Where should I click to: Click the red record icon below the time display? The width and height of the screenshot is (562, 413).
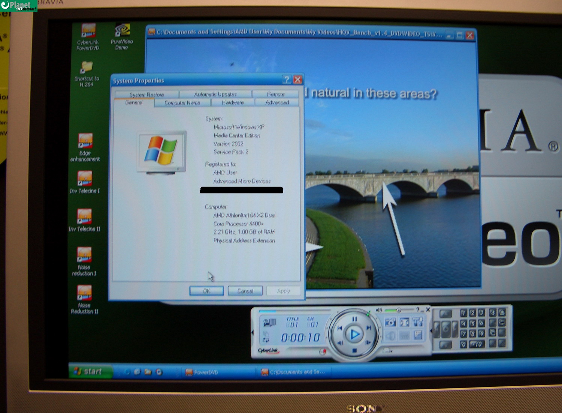pos(322,352)
